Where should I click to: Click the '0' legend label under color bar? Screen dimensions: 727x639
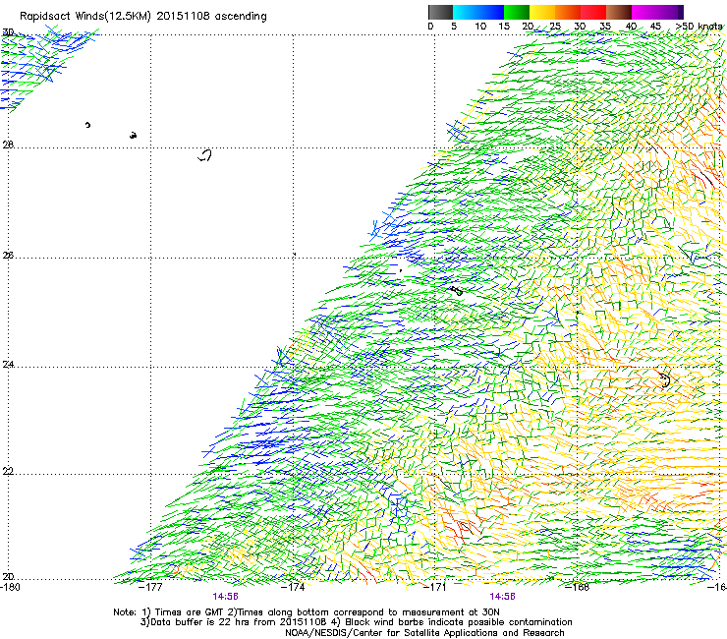430,27
